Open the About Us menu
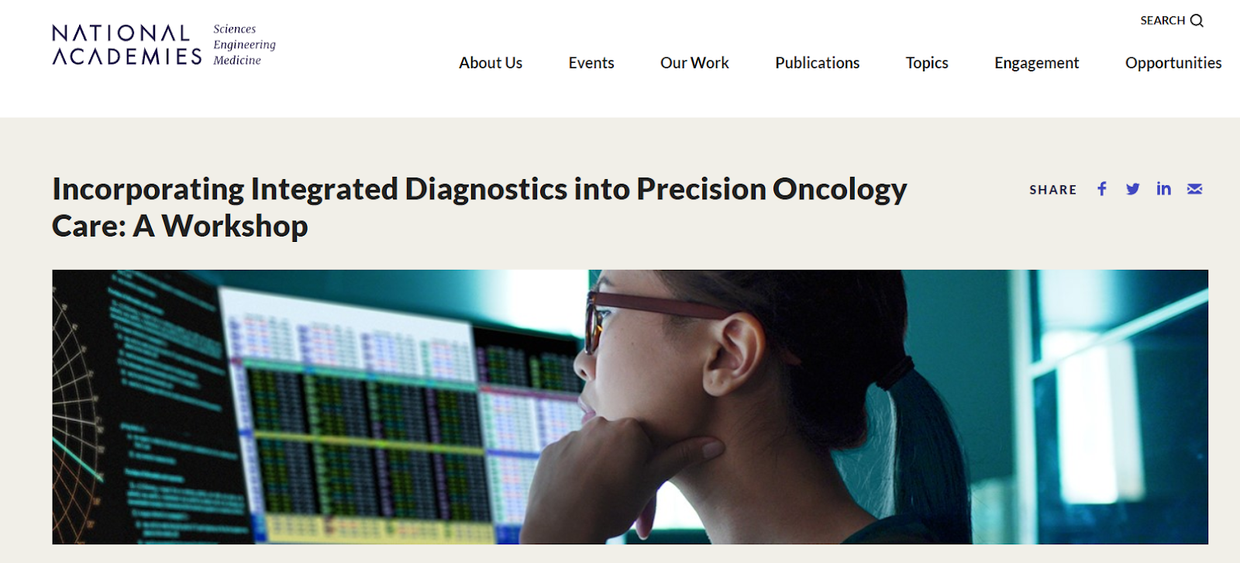 pos(491,63)
